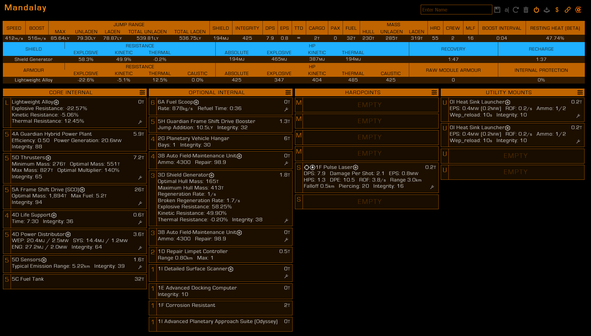Click the UTILITY MOUNTS panel header
Viewport: 591px width, 336px height.
pos(513,92)
